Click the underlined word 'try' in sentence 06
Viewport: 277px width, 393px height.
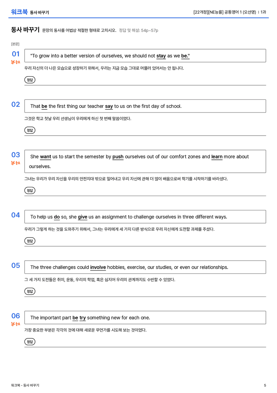tap(83, 318)
